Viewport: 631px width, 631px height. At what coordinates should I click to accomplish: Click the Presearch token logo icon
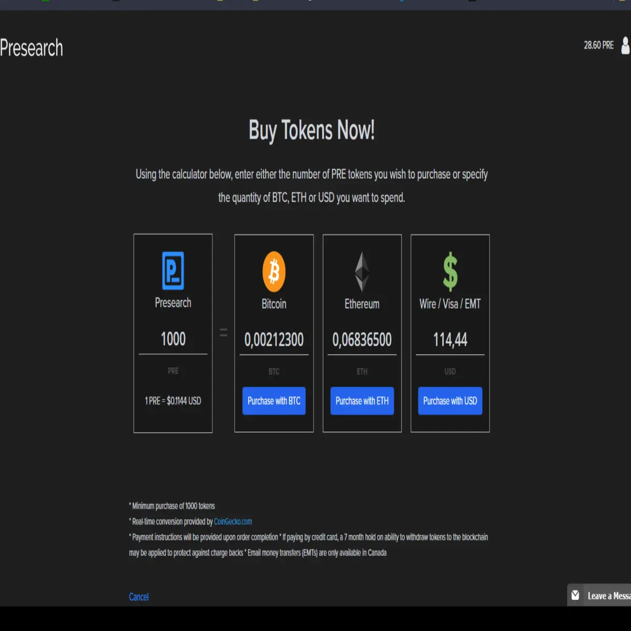tap(173, 271)
